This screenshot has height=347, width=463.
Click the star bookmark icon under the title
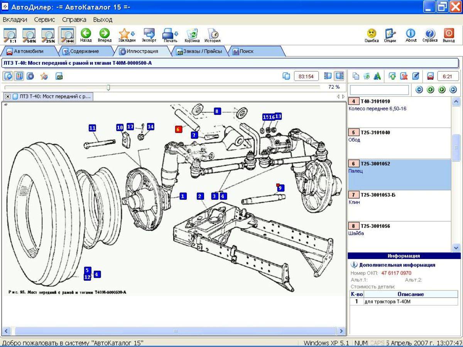44,76
